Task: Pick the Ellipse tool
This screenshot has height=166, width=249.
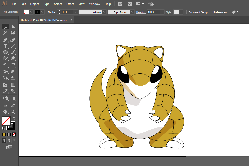Action: click(x=5, y=52)
